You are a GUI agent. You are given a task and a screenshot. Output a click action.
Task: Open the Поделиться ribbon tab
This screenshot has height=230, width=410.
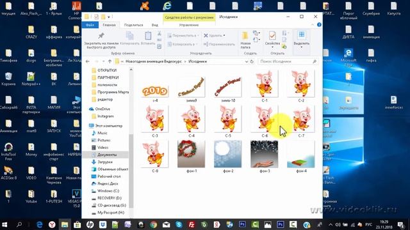[x=133, y=25]
